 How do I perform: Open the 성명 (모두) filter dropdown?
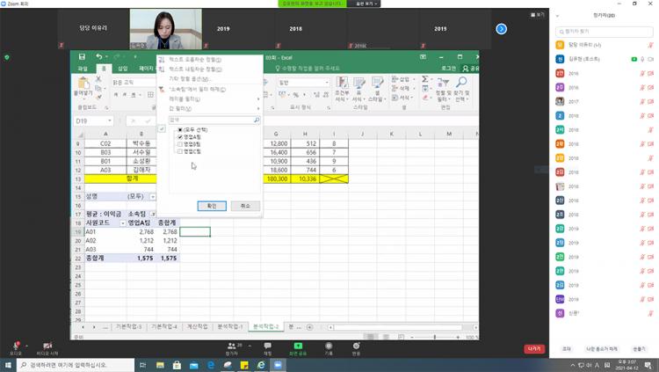pyautogui.click(x=153, y=197)
